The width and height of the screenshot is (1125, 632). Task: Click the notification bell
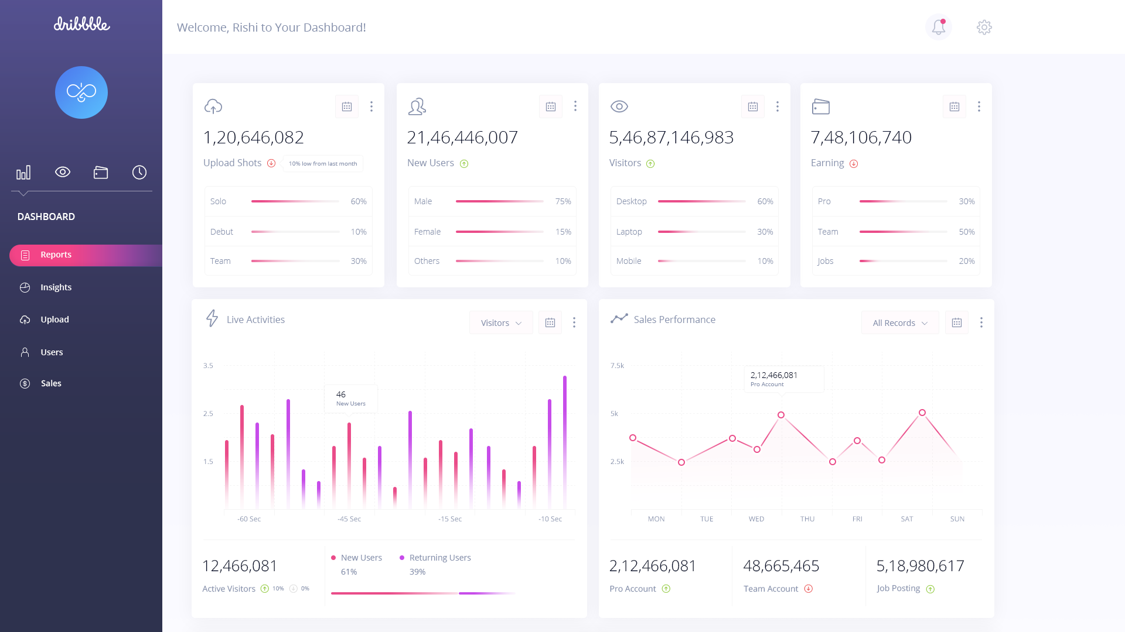[x=938, y=27]
